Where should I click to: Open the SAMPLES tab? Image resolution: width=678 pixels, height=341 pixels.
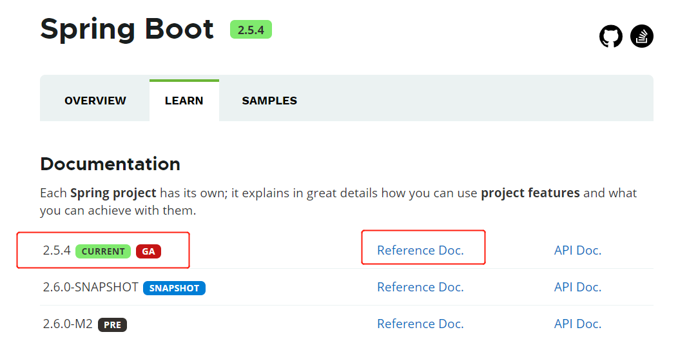point(269,101)
